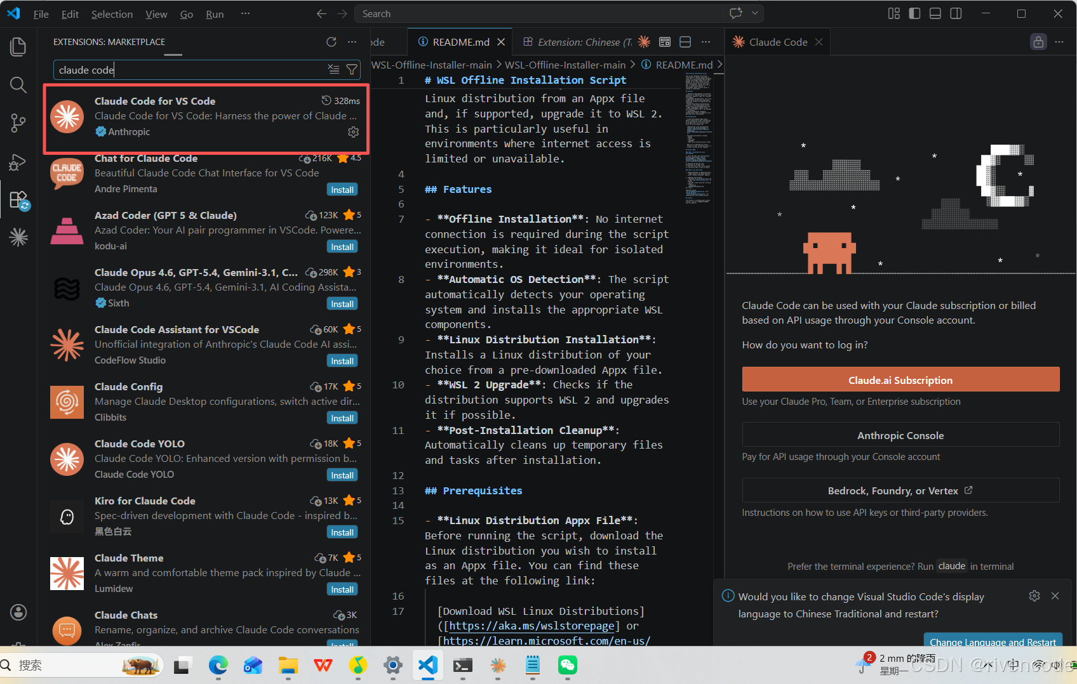This screenshot has width=1077, height=684.
Task: Install Claude Config extension
Action: (x=342, y=418)
